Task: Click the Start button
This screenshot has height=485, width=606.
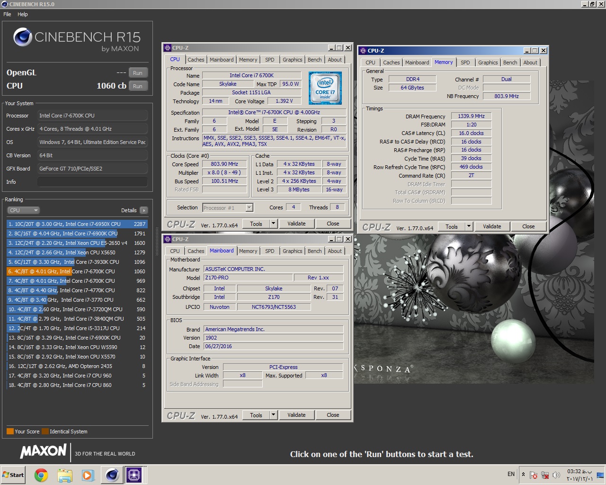Action: [13, 475]
